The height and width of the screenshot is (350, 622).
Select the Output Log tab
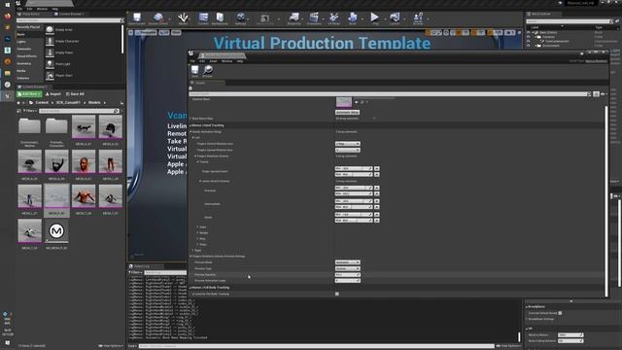(145, 266)
